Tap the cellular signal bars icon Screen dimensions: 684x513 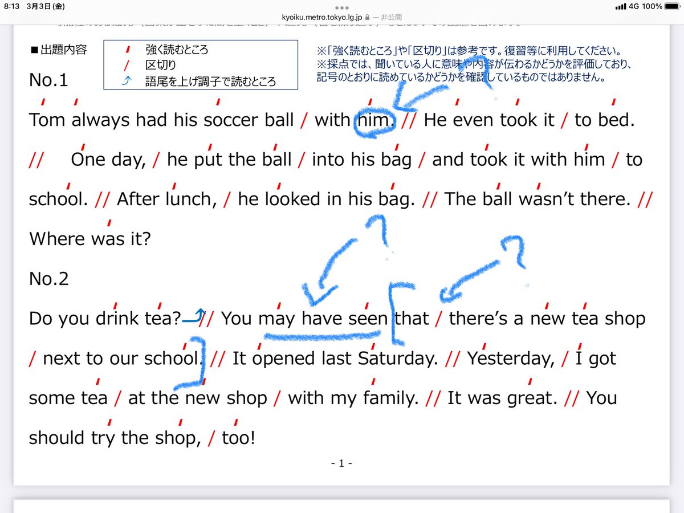pos(621,6)
